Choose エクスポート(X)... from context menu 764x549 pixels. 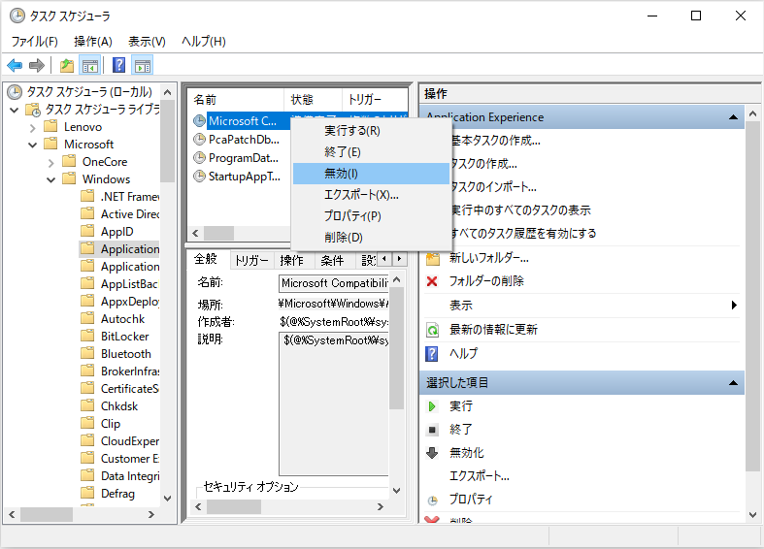(371, 195)
